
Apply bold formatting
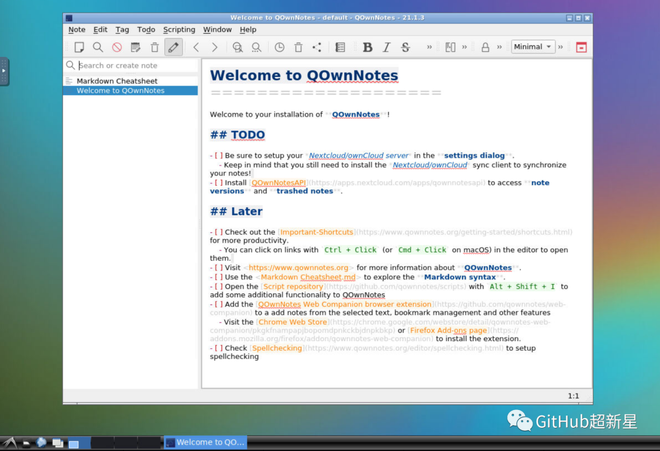tap(367, 47)
